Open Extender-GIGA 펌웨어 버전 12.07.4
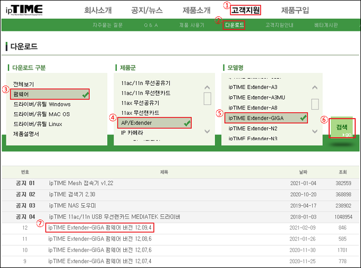Screen dimensions: 361x268 click(x=100, y=261)
